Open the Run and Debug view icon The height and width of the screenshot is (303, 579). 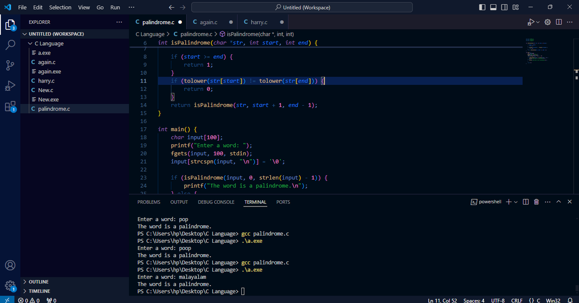coord(10,86)
